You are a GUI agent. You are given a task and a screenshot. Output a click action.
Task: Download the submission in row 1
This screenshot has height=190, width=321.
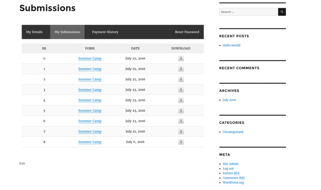coord(181,69)
